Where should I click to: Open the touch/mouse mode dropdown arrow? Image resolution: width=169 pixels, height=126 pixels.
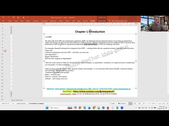pos(20,18)
